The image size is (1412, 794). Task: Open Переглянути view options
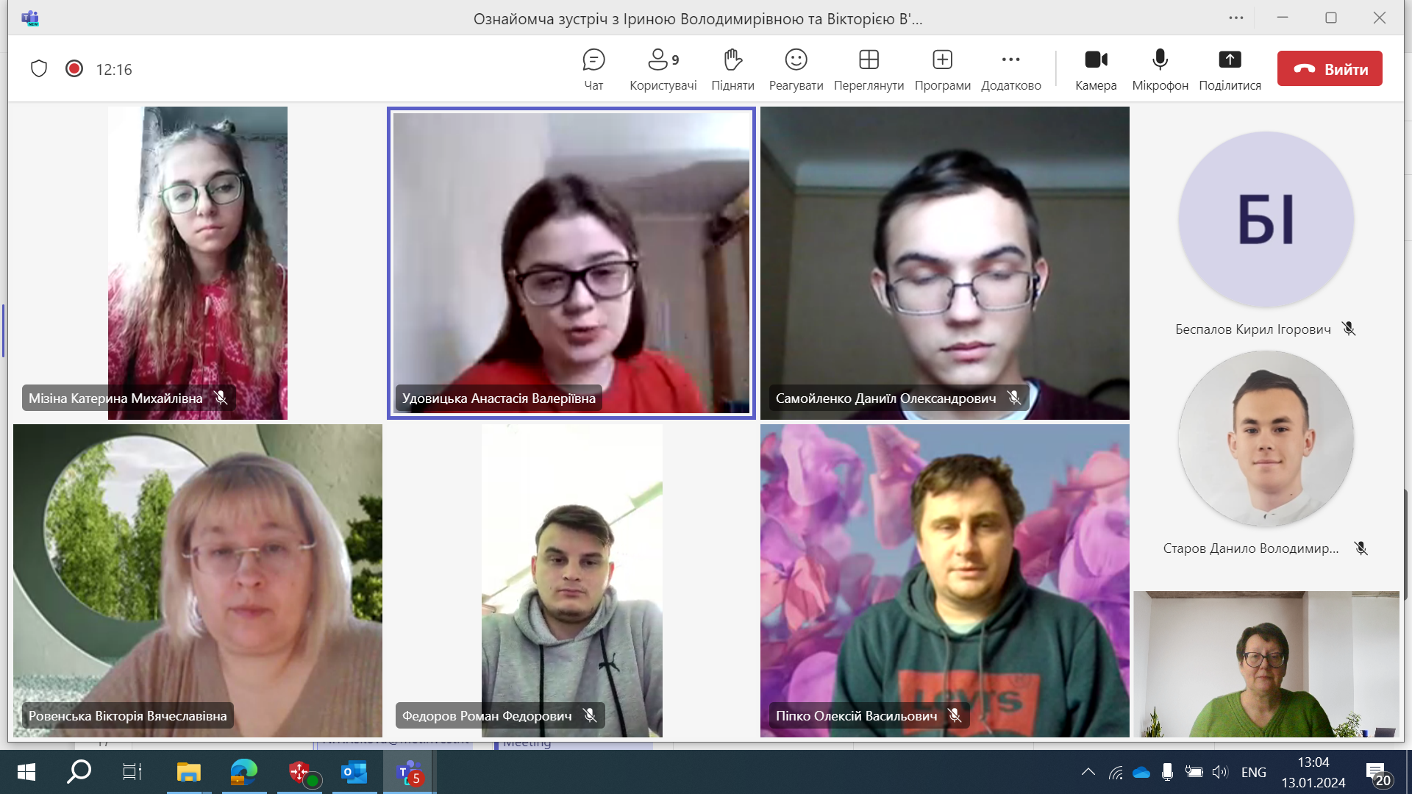[869, 69]
